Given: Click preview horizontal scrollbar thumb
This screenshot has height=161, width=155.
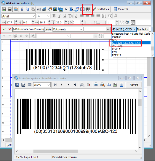Looking at the screenshot, I should coord(56,151).
